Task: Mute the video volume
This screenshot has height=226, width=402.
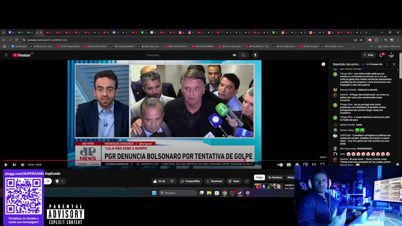Action: (x=23, y=165)
